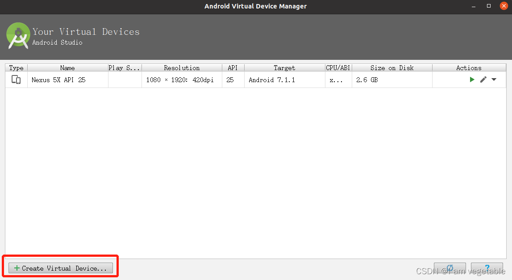Click the CPU/ABI column header

coord(338,67)
